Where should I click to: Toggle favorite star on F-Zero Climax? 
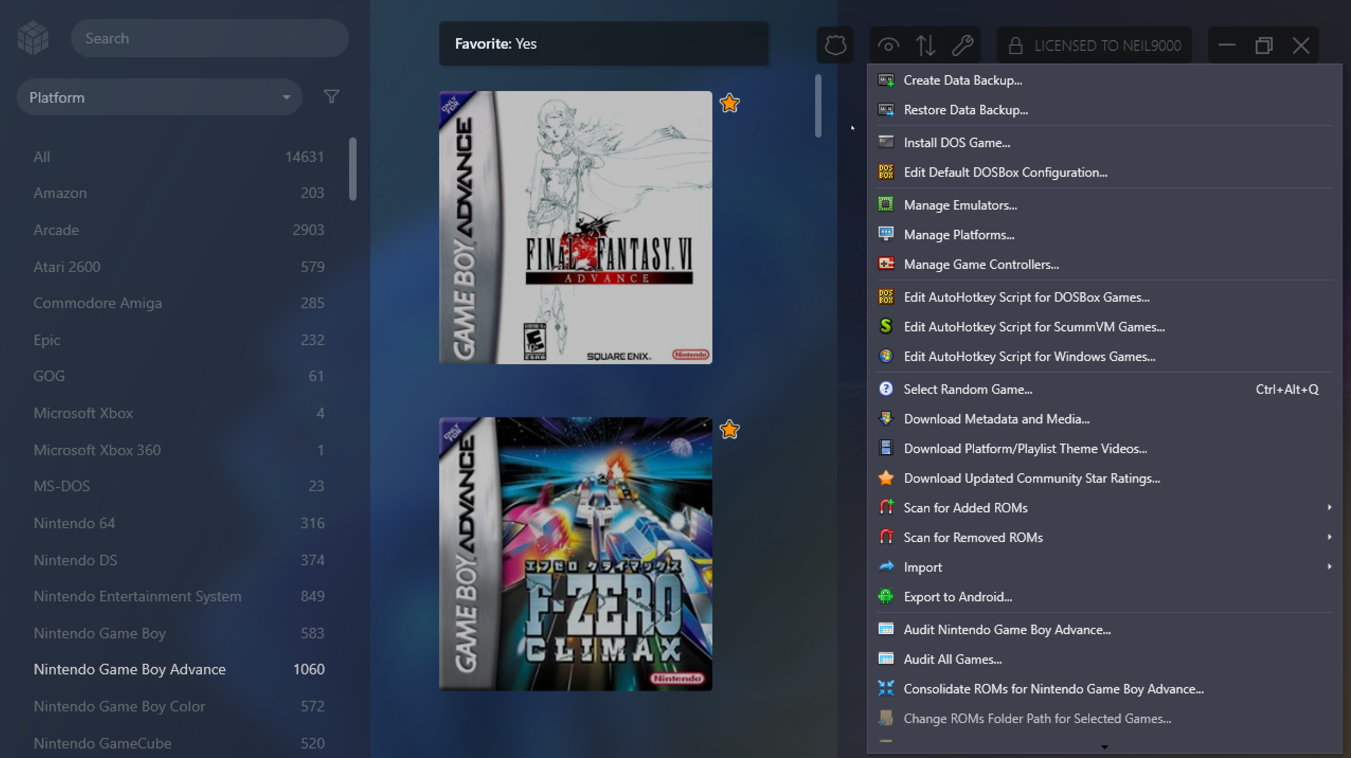(730, 429)
